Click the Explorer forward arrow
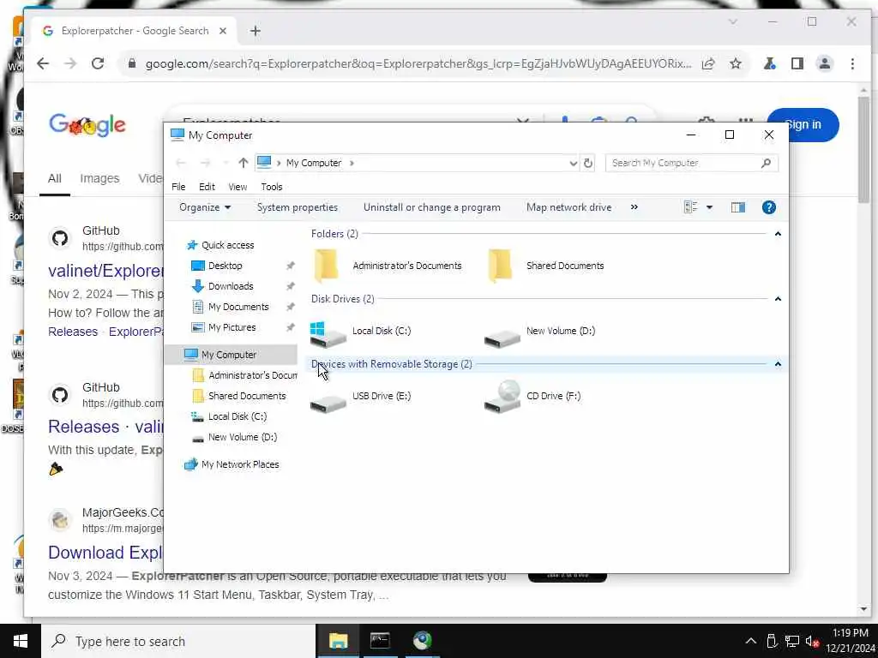 (x=205, y=163)
